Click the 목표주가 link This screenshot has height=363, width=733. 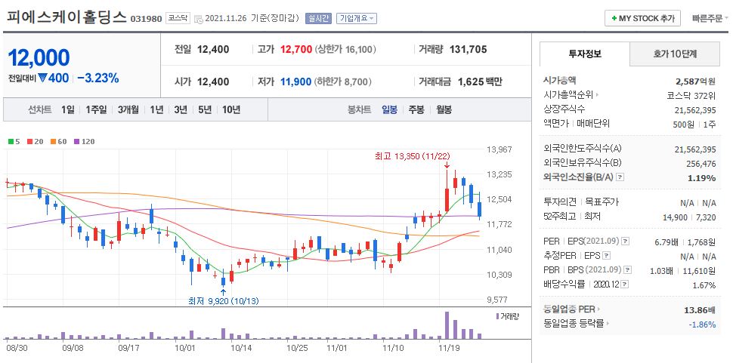(602, 202)
